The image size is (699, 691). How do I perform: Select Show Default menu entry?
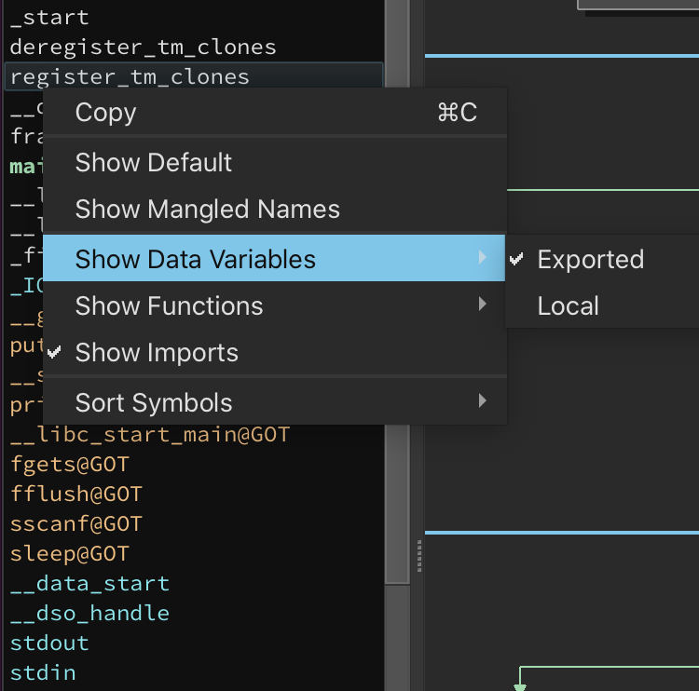[275, 162]
